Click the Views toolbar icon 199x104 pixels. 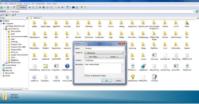pyautogui.click(x=67, y=7)
